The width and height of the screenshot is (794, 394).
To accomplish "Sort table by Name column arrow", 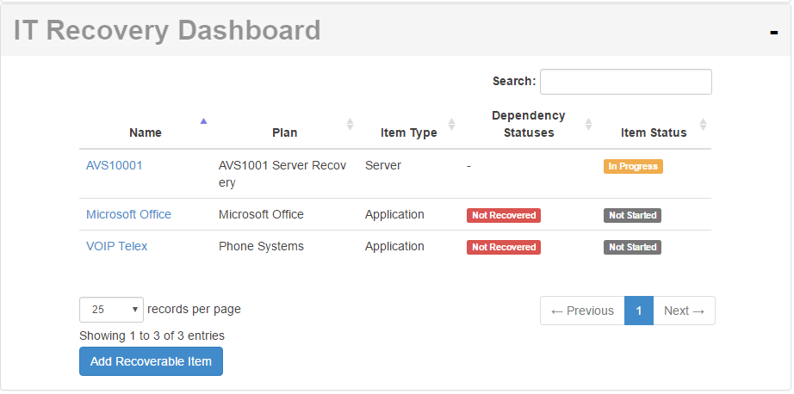I will pyautogui.click(x=203, y=121).
